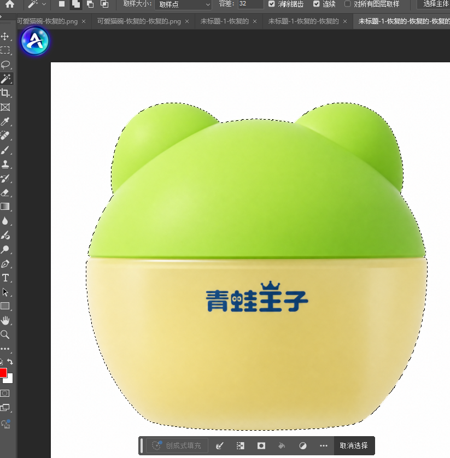Select the Lasso tool

5,64
